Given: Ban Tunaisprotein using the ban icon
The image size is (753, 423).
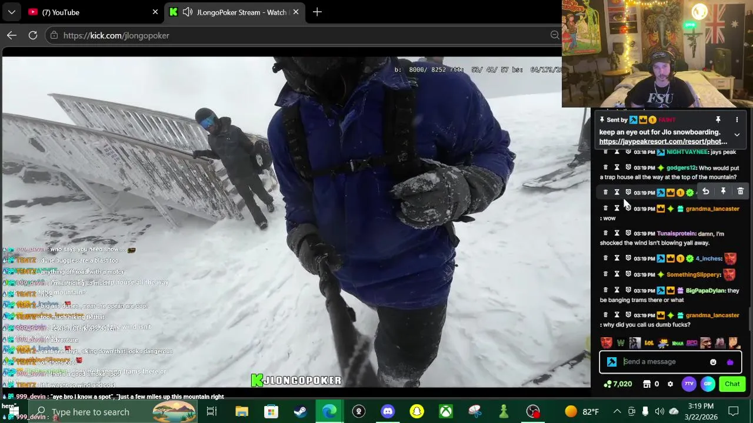Looking at the screenshot, I should pos(628,233).
